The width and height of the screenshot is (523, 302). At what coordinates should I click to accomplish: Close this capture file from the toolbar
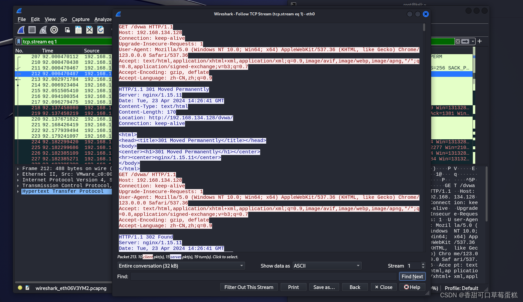tap(90, 30)
